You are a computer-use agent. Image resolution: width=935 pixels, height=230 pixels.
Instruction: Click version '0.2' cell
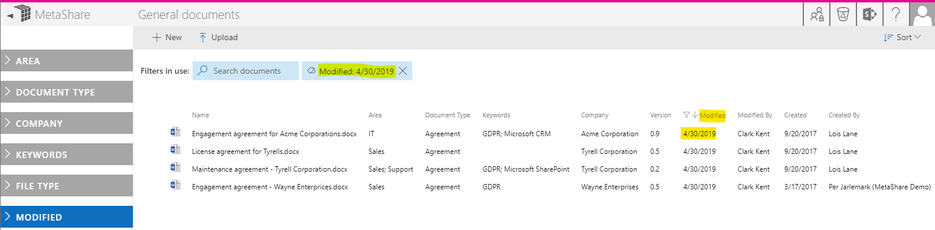click(655, 169)
